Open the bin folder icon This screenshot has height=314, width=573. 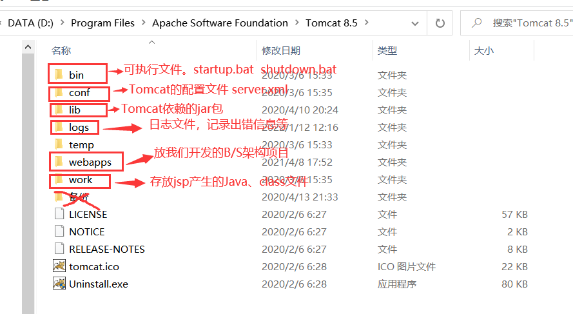59,75
